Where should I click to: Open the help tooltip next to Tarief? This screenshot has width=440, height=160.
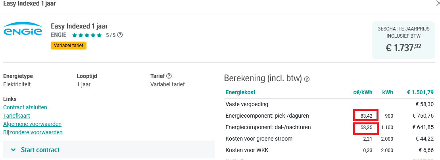pyautogui.click(x=169, y=76)
